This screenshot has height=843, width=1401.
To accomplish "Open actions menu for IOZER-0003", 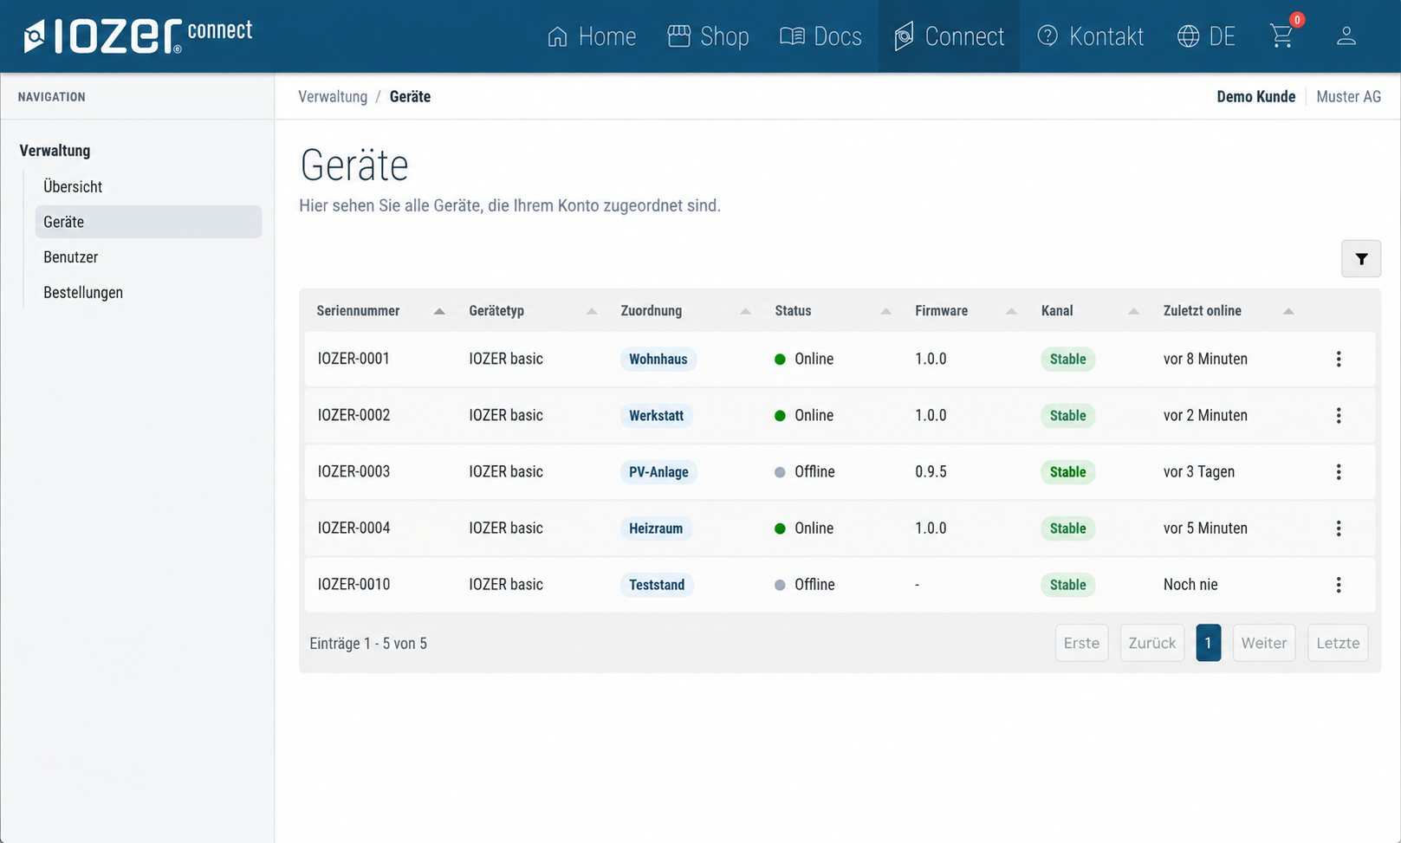I will tap(1339, 471).
